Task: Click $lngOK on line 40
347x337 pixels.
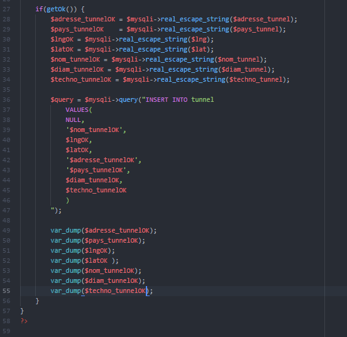Action: (x=77, y=140)
